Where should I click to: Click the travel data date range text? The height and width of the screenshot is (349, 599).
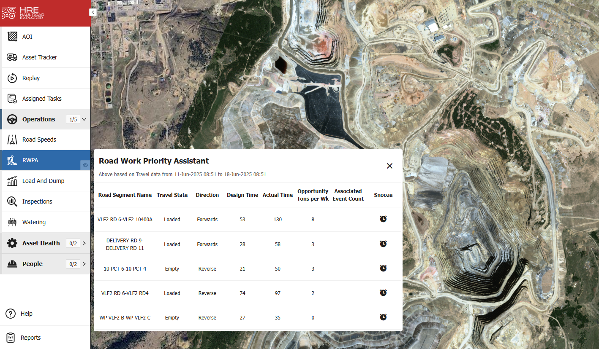[x=182, y=174]
